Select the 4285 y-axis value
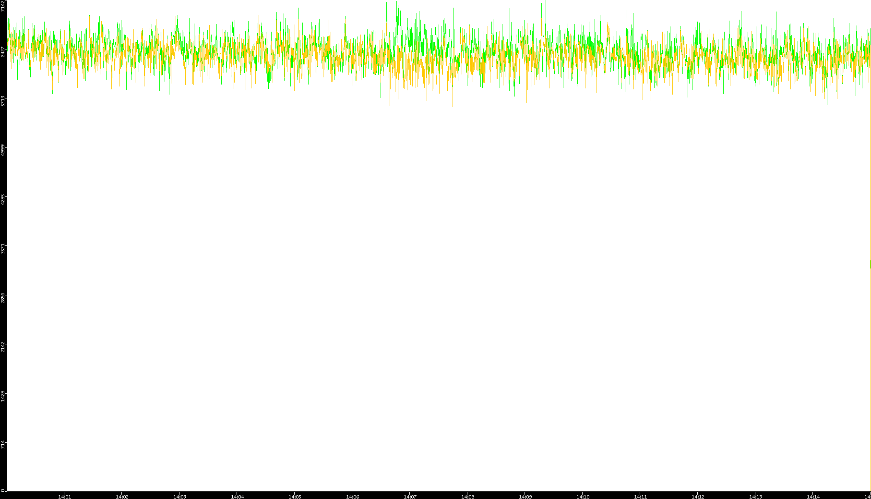Viewport: 871px width, 499px height. click(3, 200)
